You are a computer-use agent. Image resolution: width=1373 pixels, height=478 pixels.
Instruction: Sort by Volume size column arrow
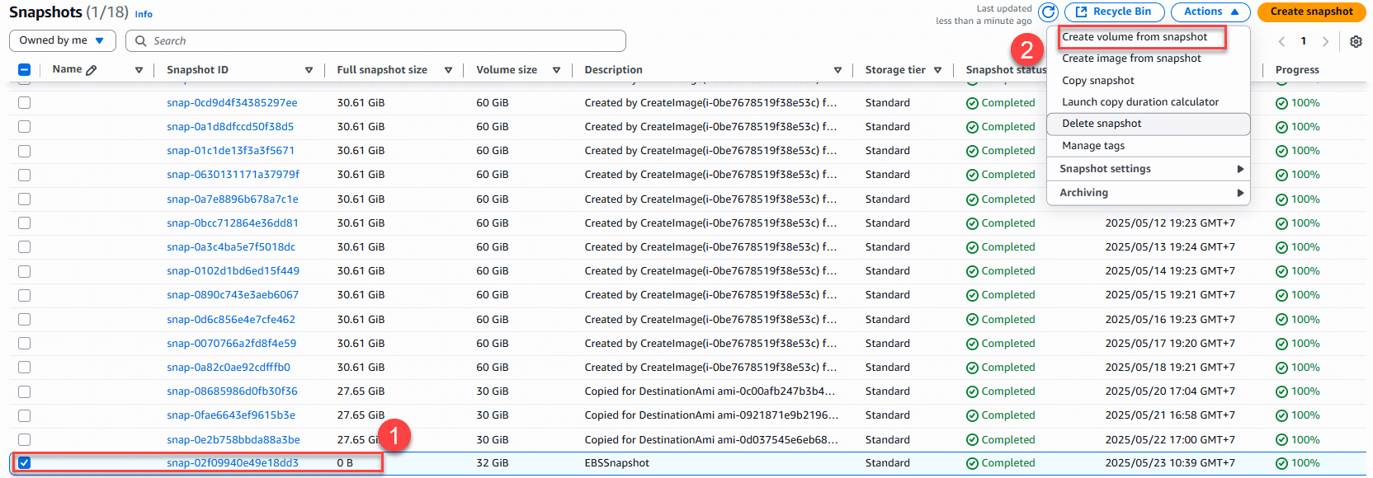click(557, 70)
